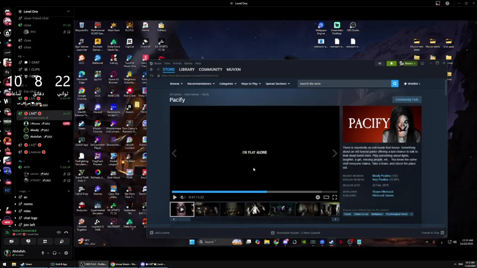The height and width of the screenshot is (268, 477).
Task: Select the Online Co-Op tag
Action: [361, 214]
